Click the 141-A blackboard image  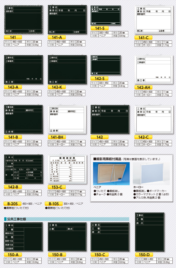pos(67,19)
